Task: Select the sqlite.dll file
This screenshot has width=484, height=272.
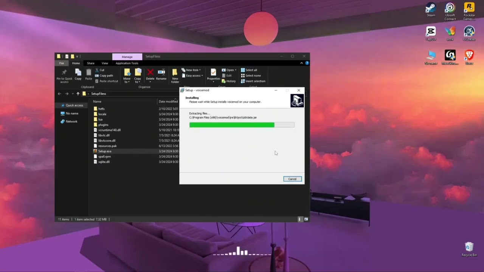Action: (x=101, y=162)
